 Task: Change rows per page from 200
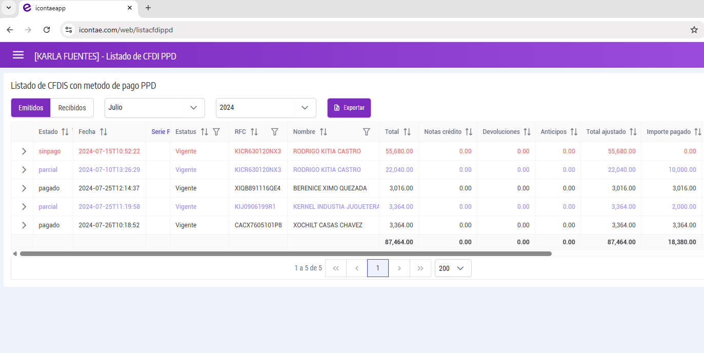tap(453, 268)
